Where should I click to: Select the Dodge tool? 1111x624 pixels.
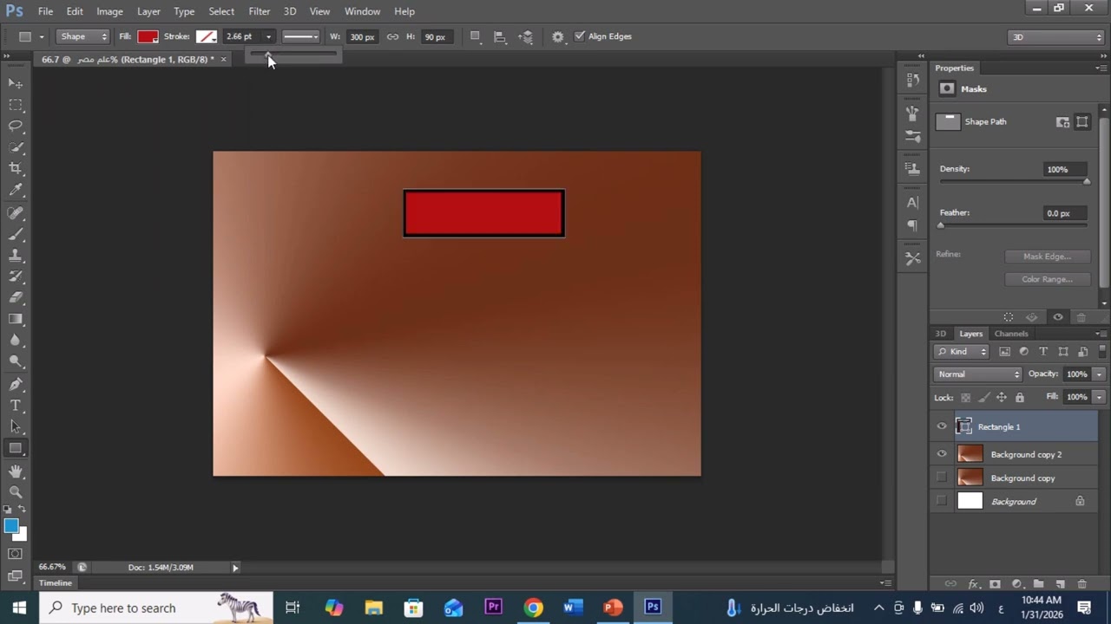coord(16,362)
